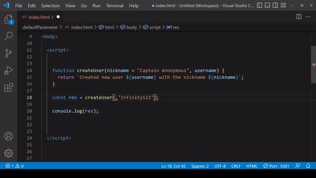Click the username parameter on line 14
This screenshot has width=316, height=178.
click(x=205, y=70)
